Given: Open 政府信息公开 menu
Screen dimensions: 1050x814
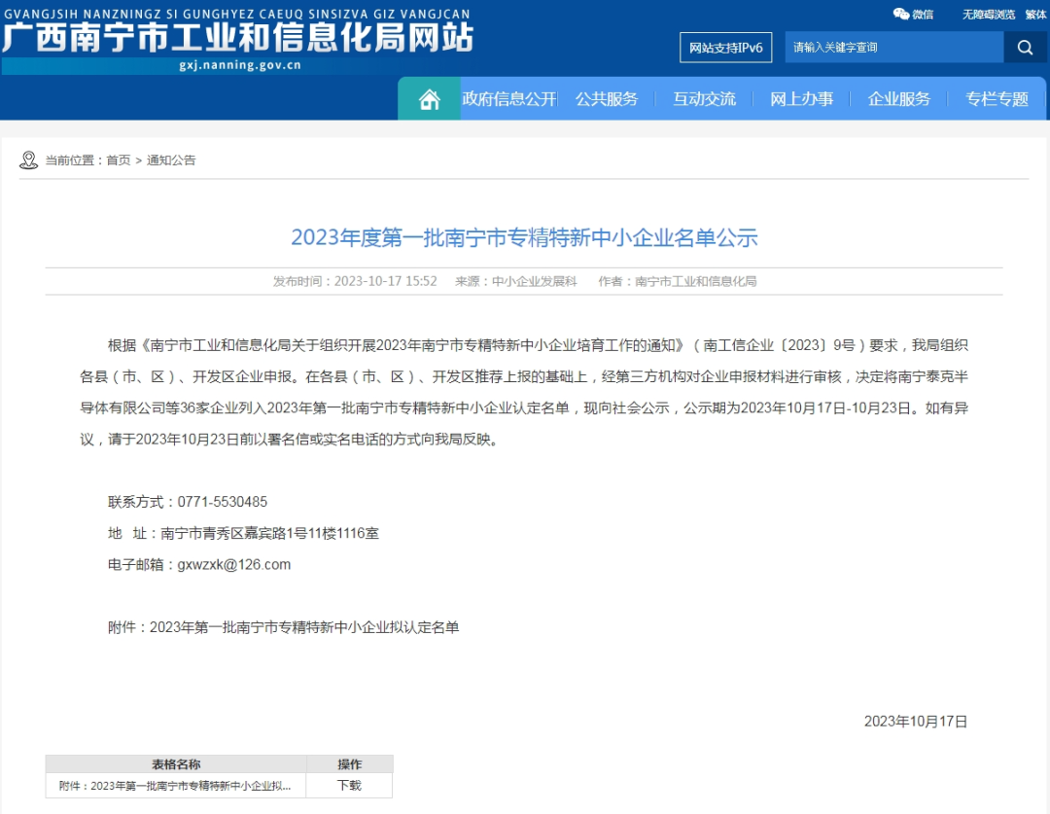Looking at the screenshot, I should click(x=508, y=99).
